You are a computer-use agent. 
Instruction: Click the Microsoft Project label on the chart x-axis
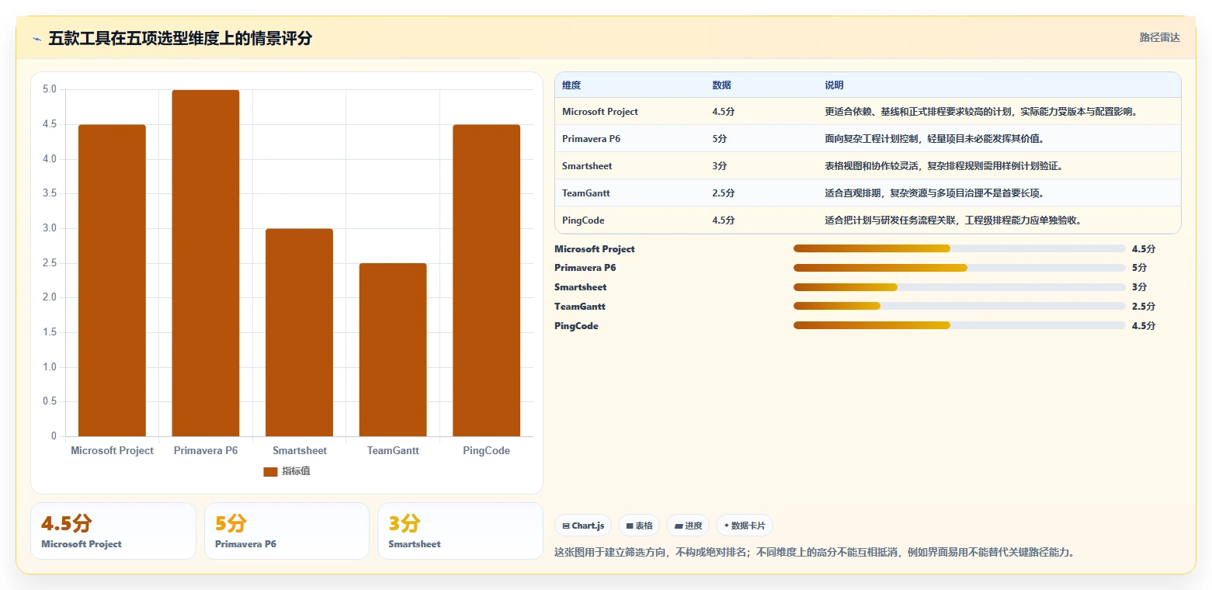pos(112,451)
